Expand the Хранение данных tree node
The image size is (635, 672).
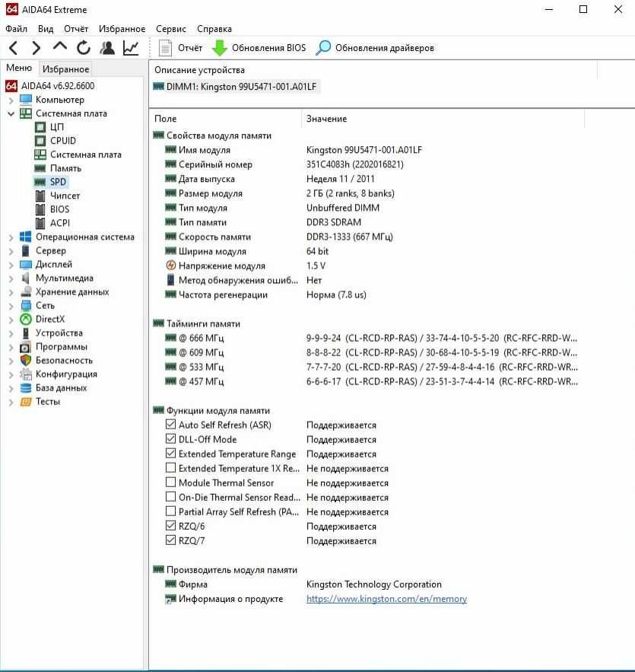tap(11, 292)
